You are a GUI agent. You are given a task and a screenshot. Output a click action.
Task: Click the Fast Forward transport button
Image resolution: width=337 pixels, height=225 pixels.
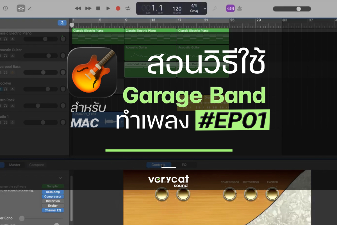(x=88, y=8)
